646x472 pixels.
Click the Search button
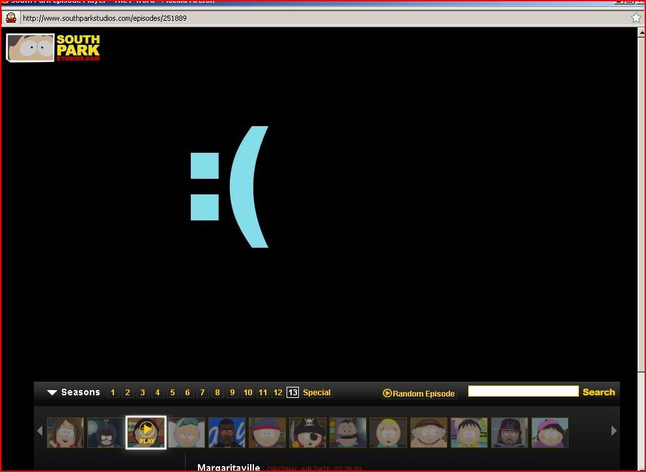[598, 392]
